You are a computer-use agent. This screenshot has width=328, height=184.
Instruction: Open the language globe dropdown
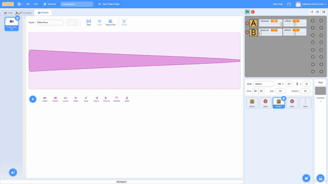[x=20, y=4]
